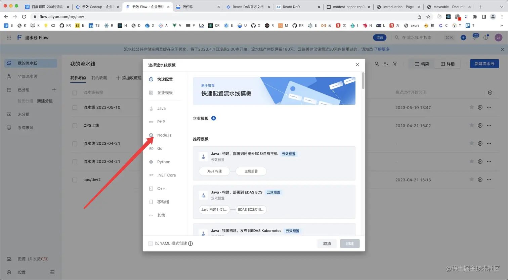
Task: Check the 流水线 2023-05-10 row checkbox
Action: click(75, 108)
